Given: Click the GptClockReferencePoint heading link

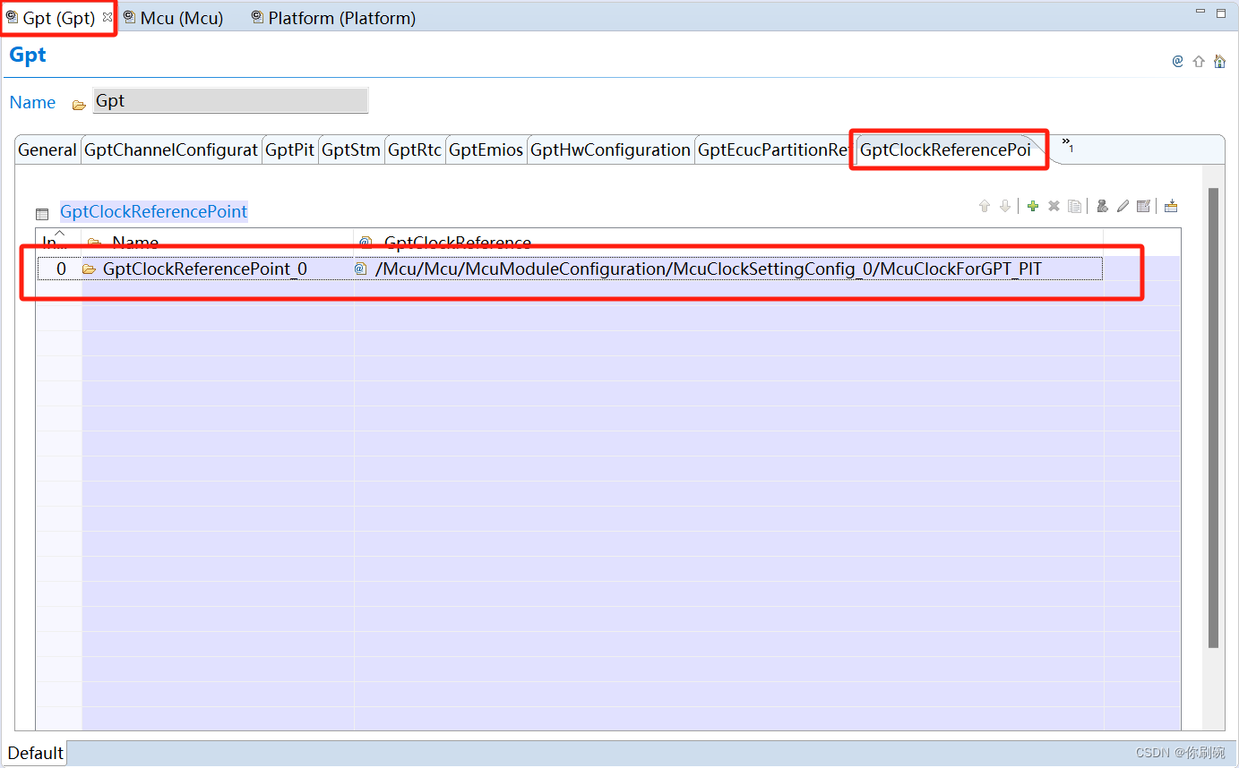Looking at the screenshot, I should pyautogui.click(x=153, y=212).
